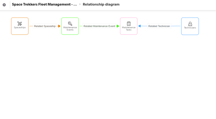This screenshot has width=216, height=119.
Task: Click the orange arrowhead into Maintenance Events
Action: click(59, 26)
